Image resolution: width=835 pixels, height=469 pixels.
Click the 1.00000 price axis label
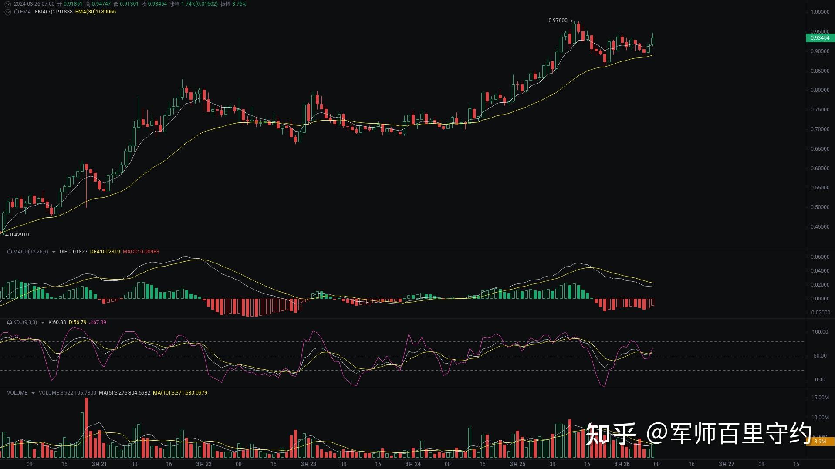pos(820,12)
